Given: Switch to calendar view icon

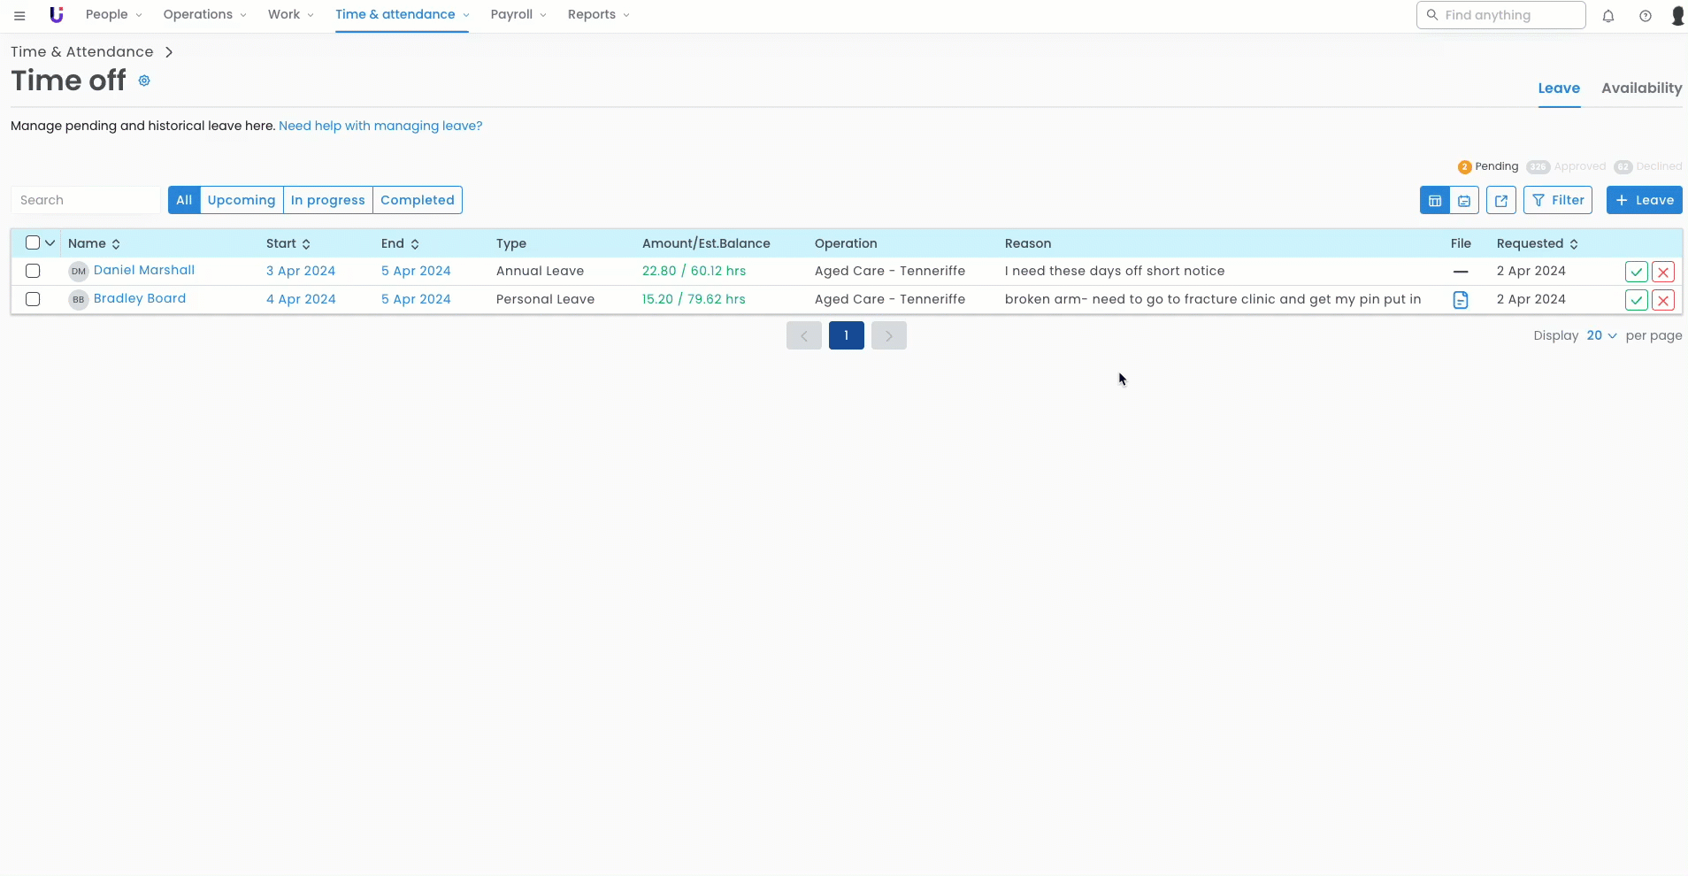Looking at the screenshot, I should [x=1464, y=201].
